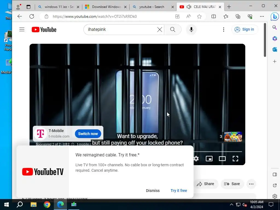
Task: Enter fullscreen on the video player
Action: click(235, 159)
